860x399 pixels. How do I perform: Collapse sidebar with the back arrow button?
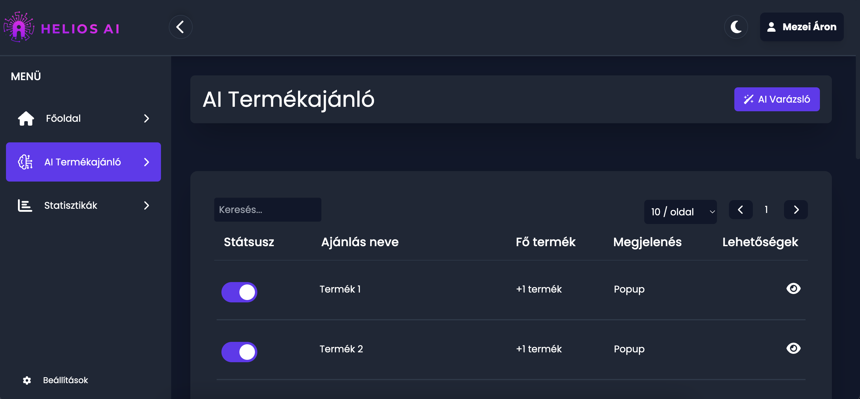pyautogui.click(x=180, y=27)
